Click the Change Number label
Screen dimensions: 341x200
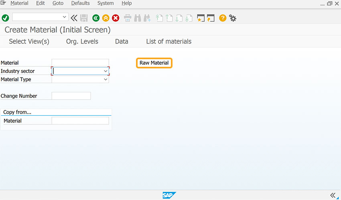point(19,96)
